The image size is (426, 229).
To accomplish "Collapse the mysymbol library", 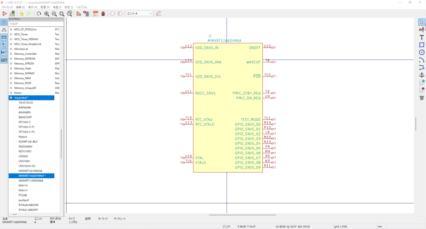I will click(x=11, y=98).
